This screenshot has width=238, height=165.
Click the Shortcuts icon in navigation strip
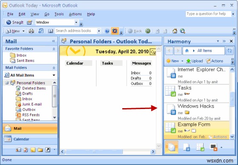point(48,150)
